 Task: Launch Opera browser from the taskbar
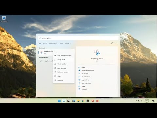pyautogui.click(x=93, y=101)
